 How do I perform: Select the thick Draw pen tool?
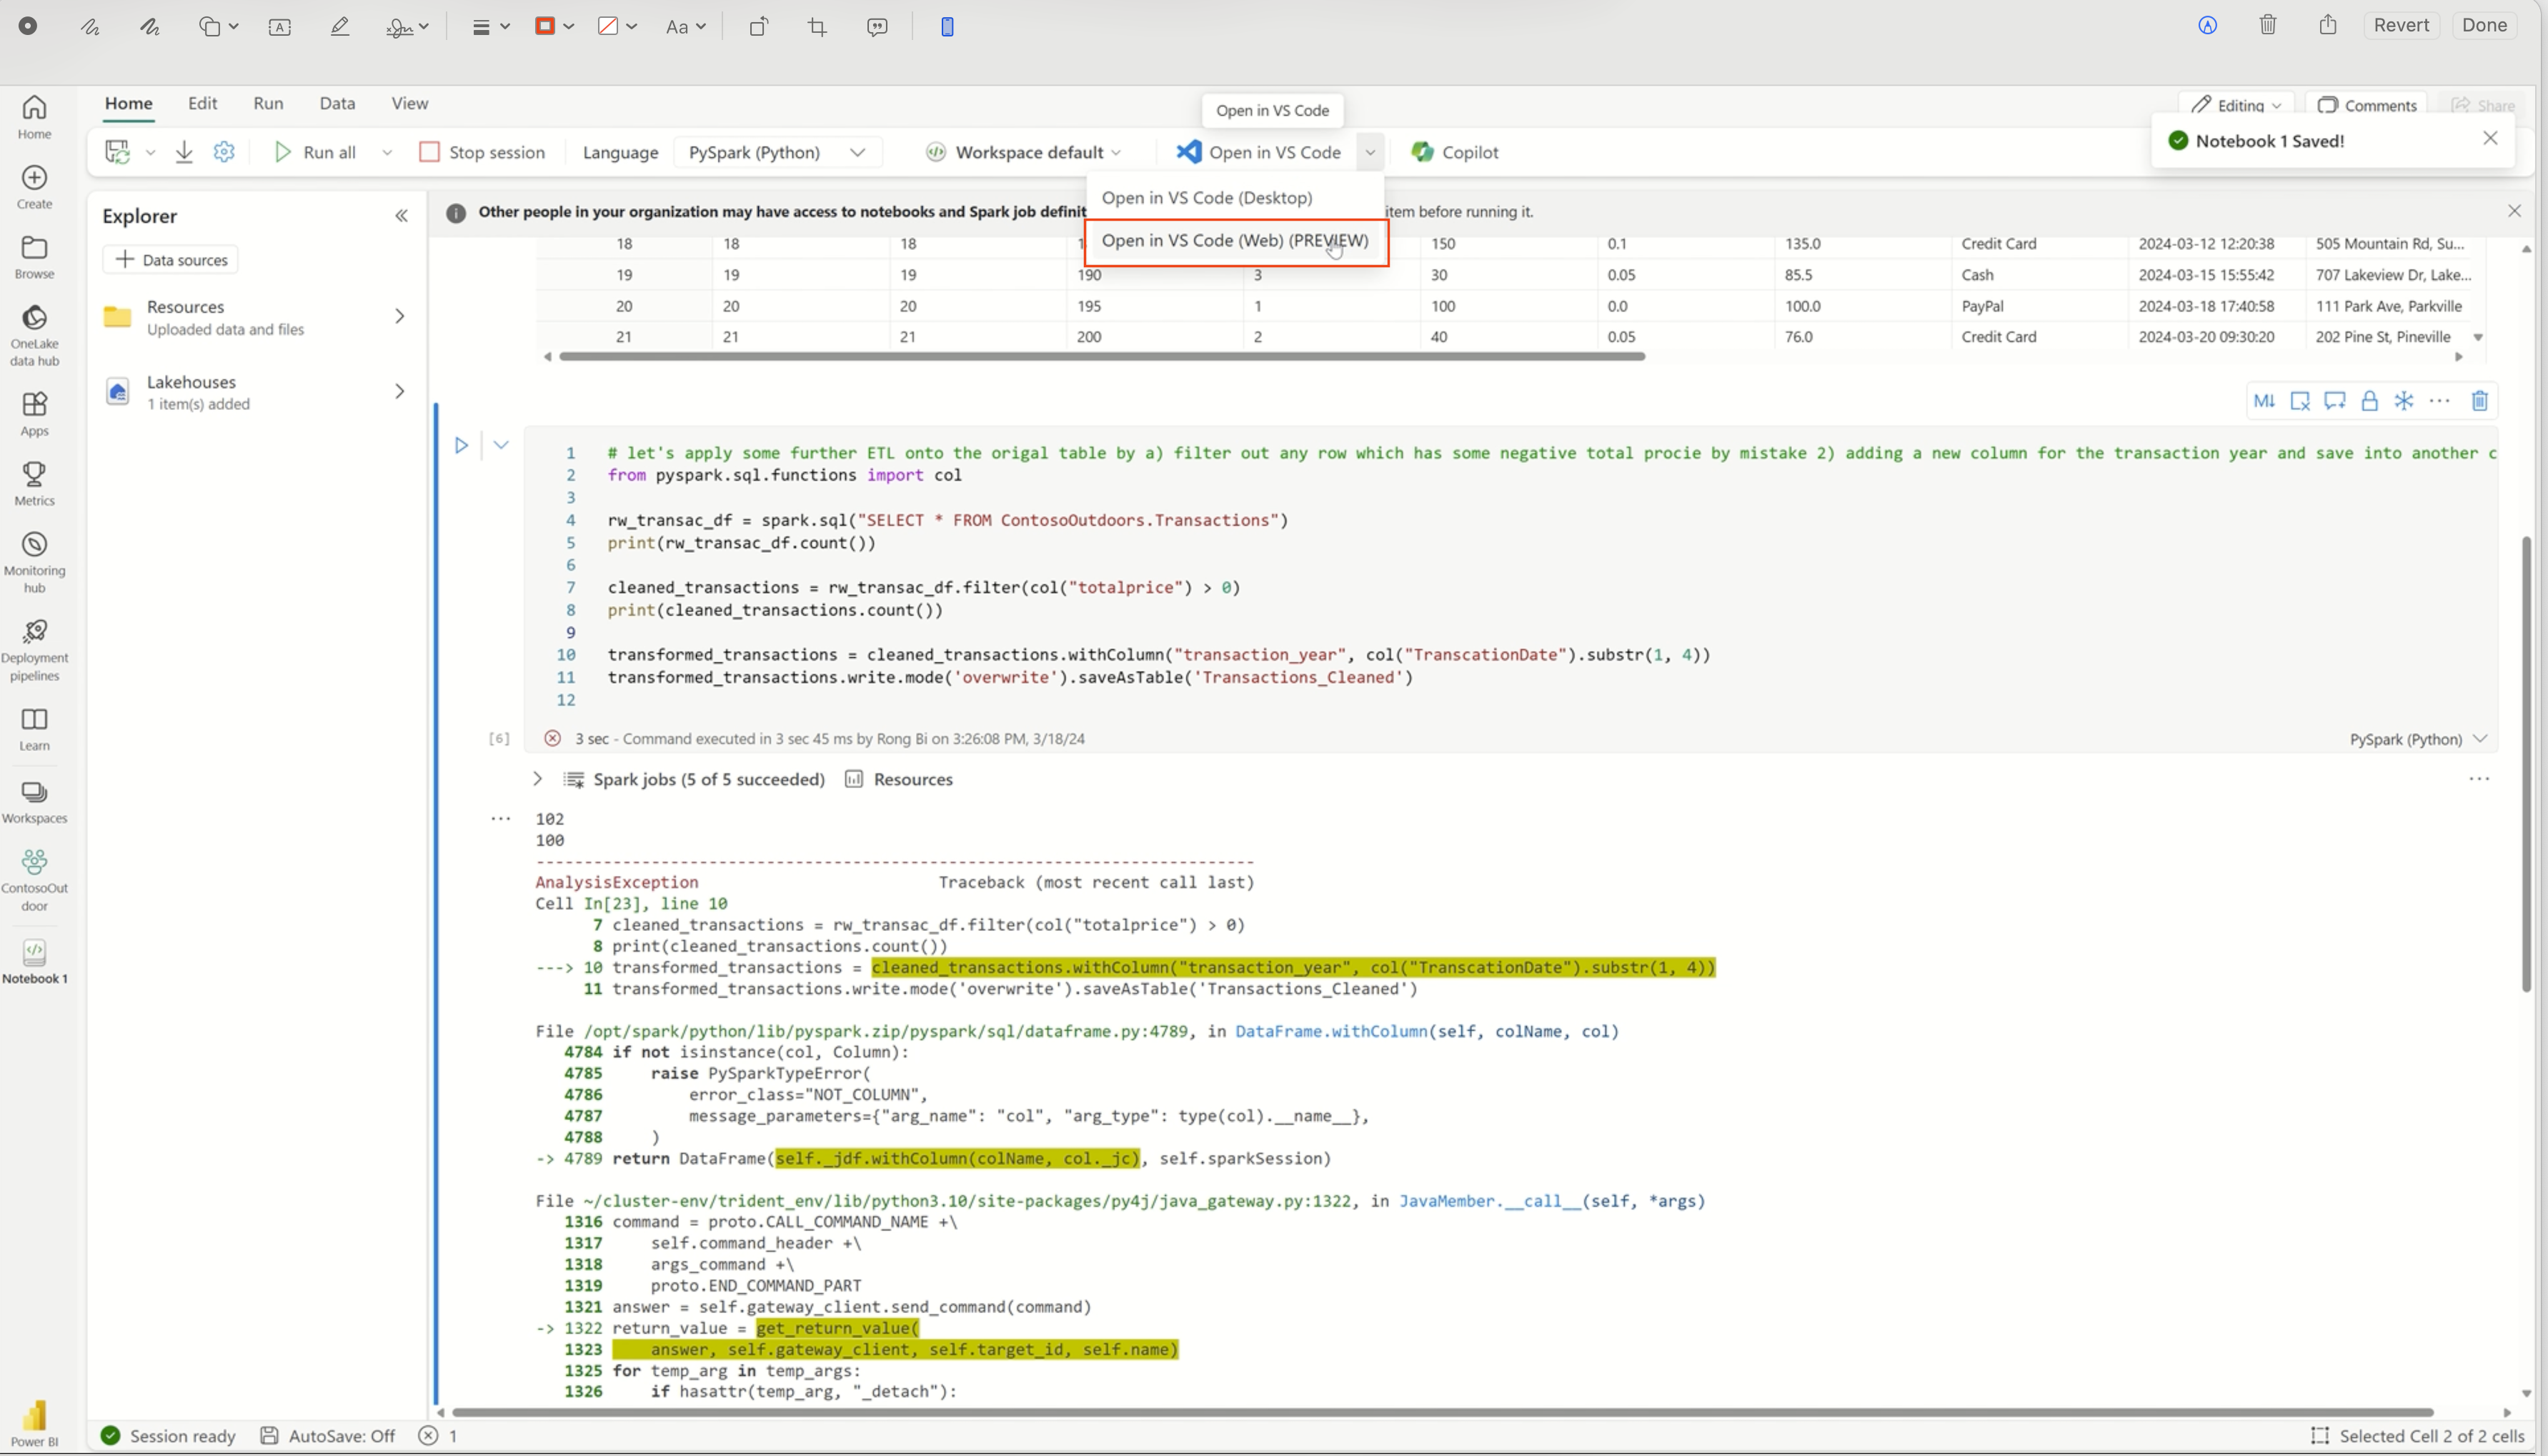click(x=150, y=27)
